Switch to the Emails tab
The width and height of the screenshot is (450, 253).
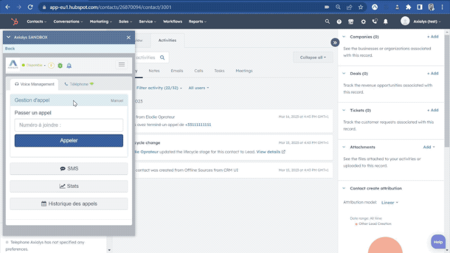(177, 71)
